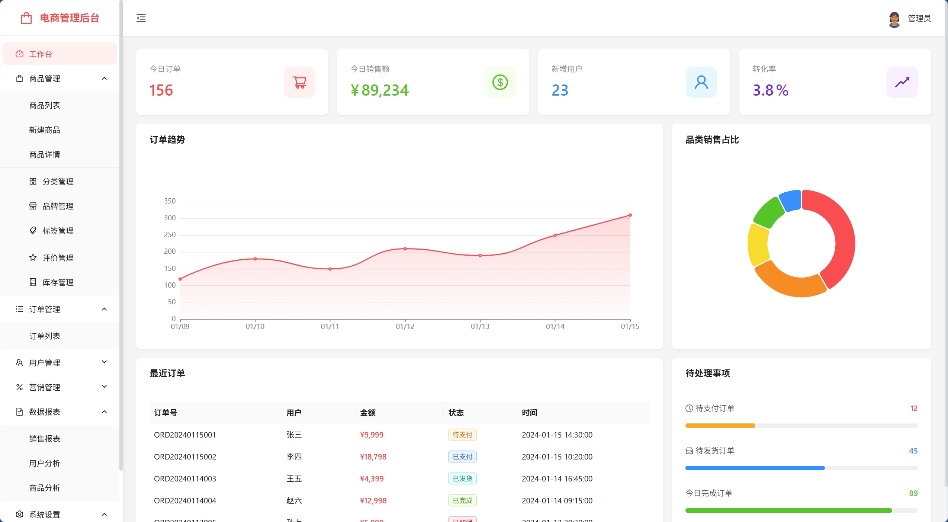Click the 今日完成订单 green progress bar
948x522 pixels.
(x=788, y=510)
